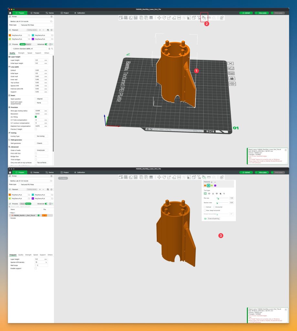Select the FAB365 StarShip object in list
Viewport: 297px width, 331px height.
coord(24,215)
